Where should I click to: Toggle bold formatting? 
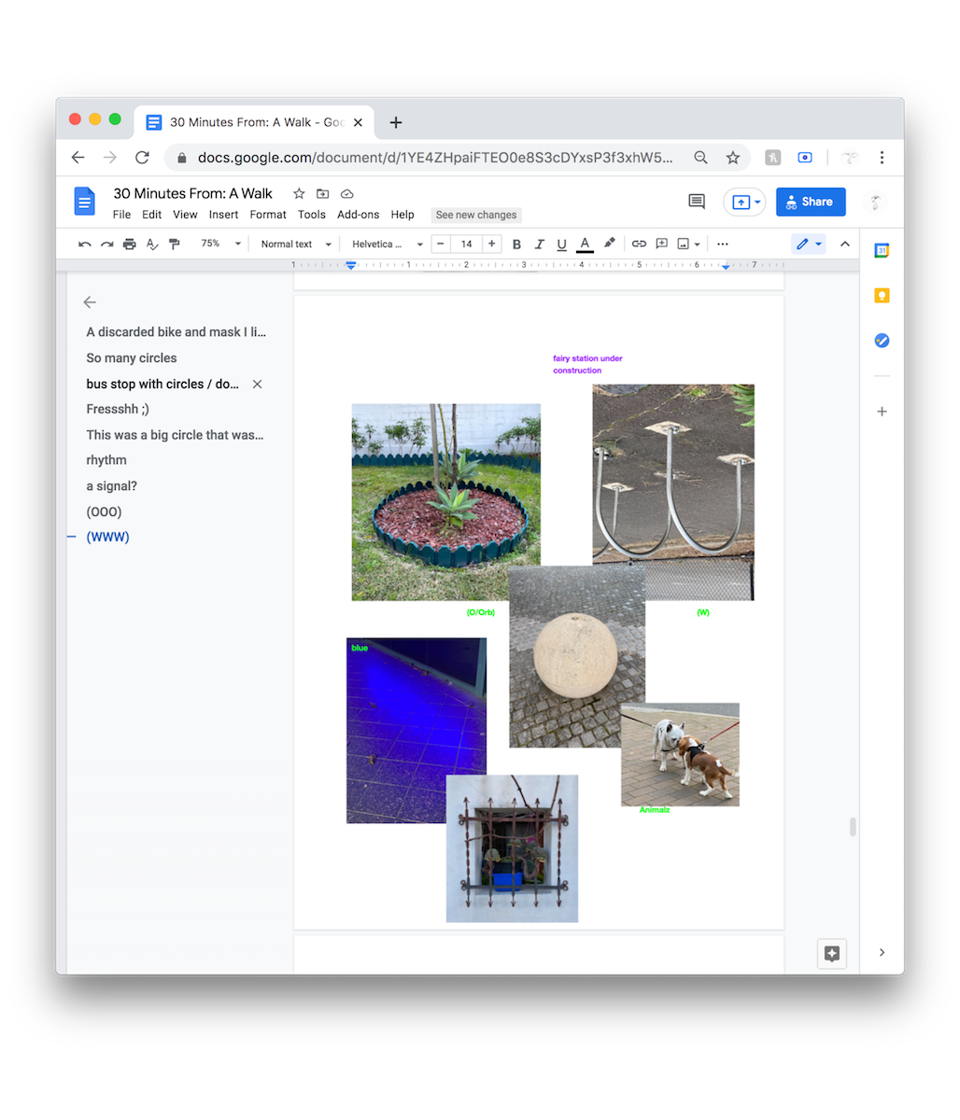point(516,244)
